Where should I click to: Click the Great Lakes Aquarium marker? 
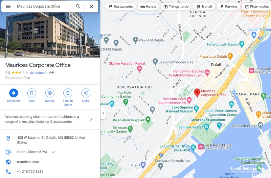pyautogui.click(x=219, y=126)
